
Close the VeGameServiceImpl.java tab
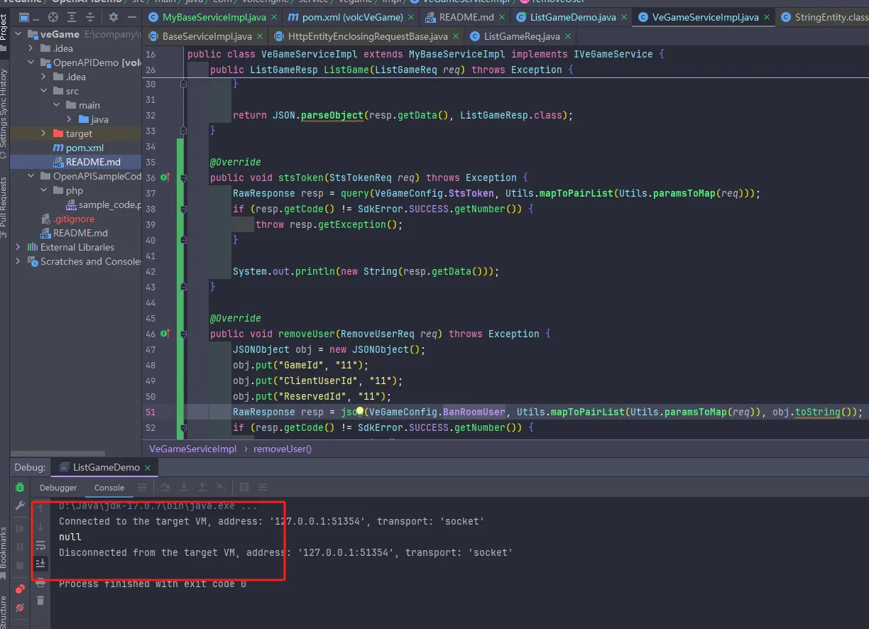pos(766,18)
